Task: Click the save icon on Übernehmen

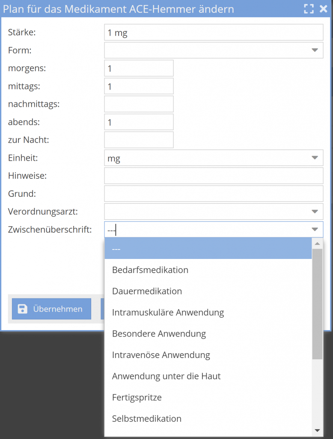Action: (22, 309)
